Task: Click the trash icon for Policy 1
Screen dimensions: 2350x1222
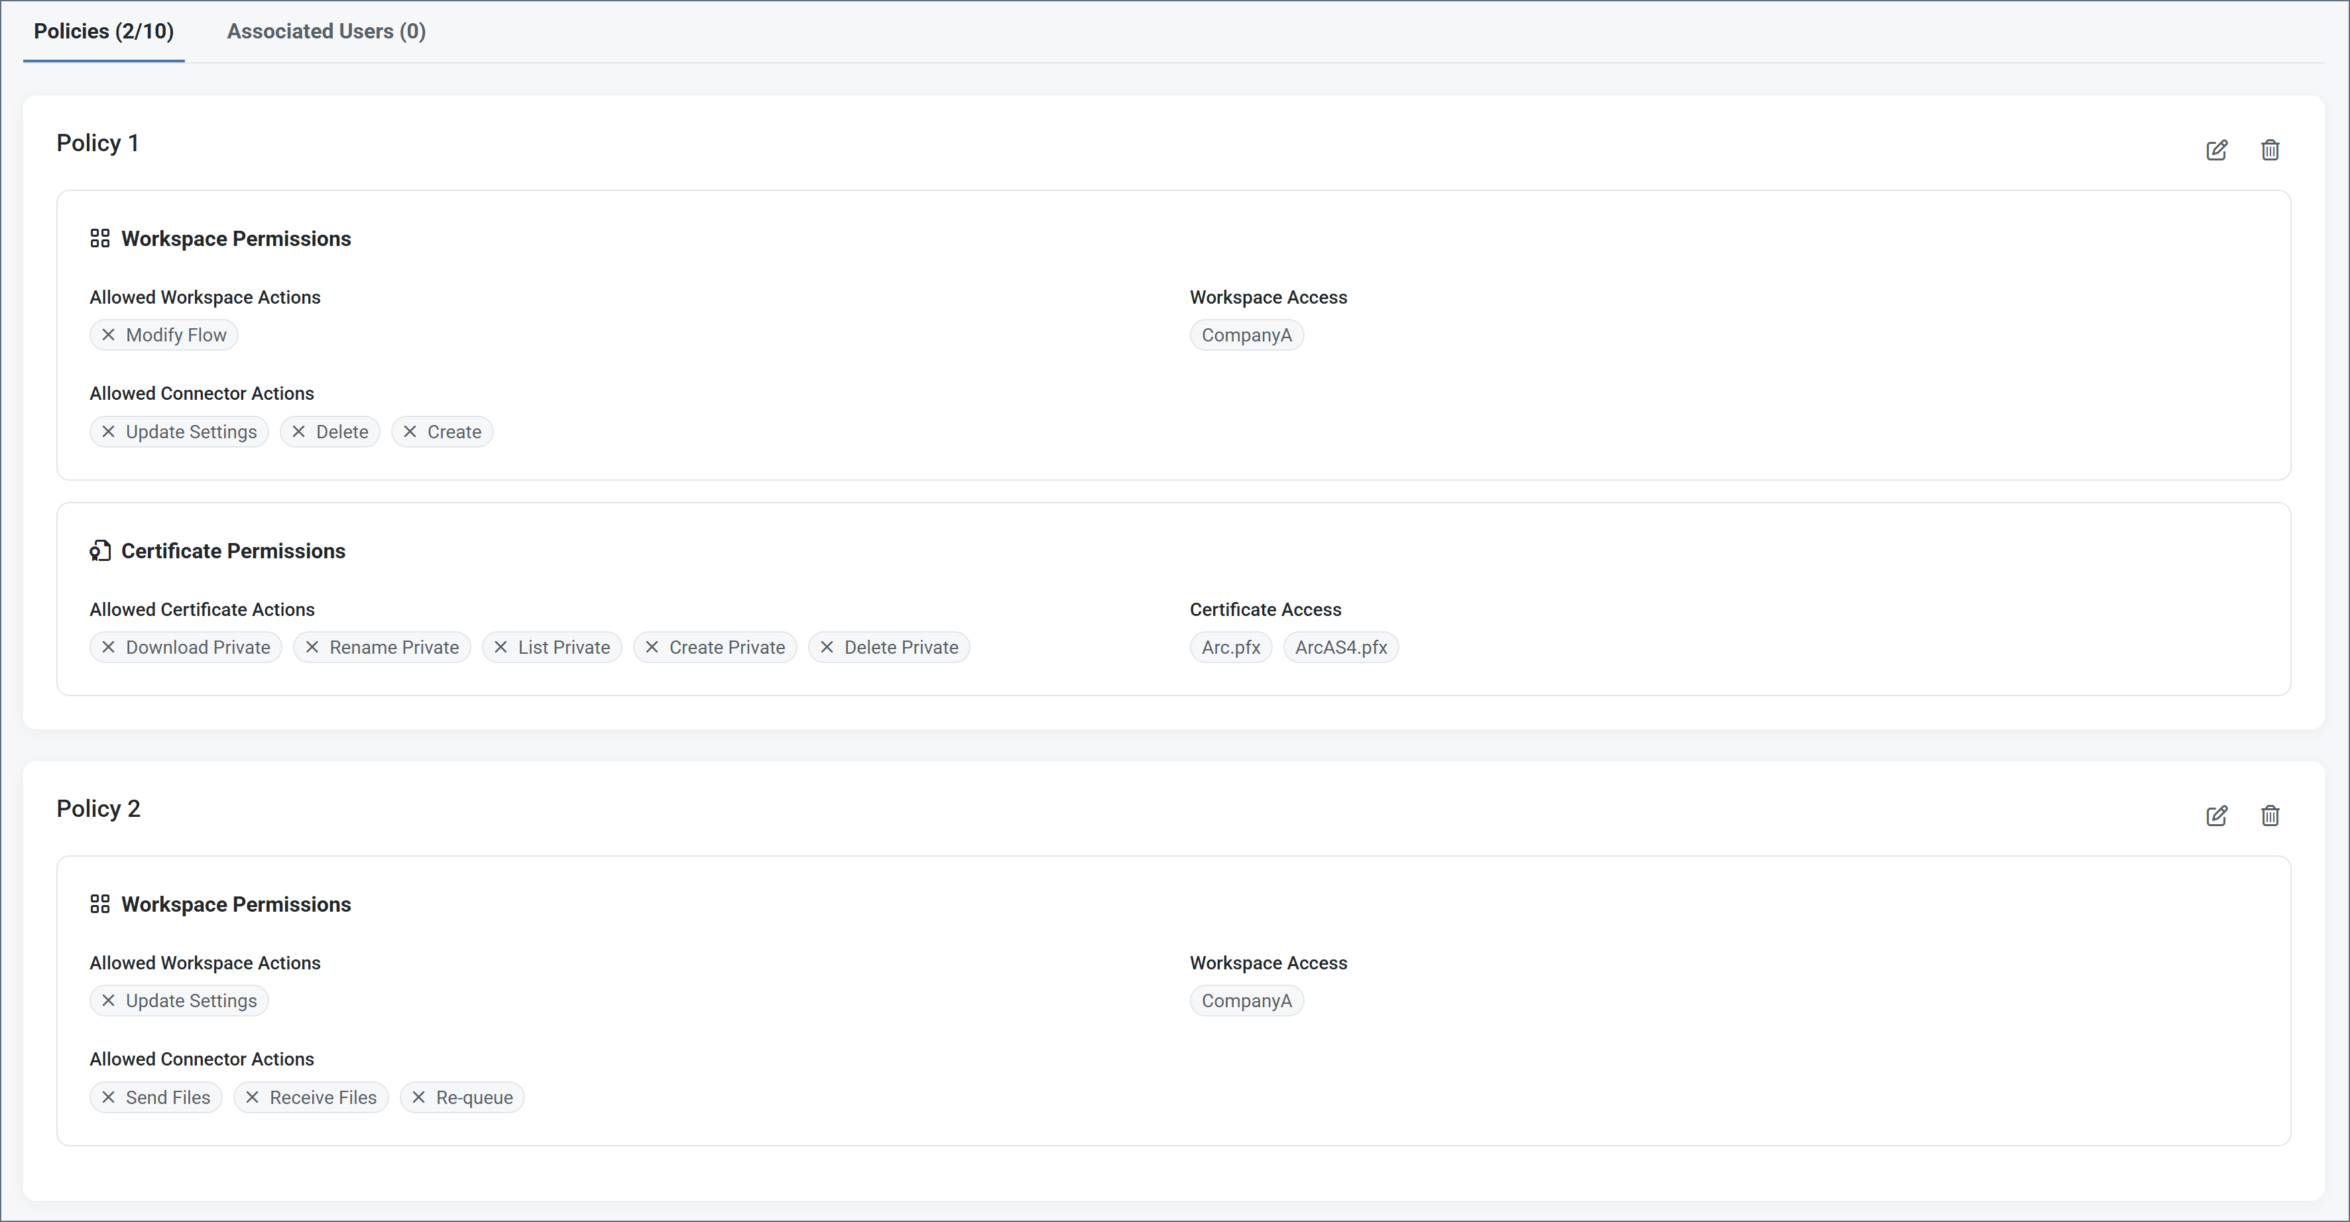Action: [2270, 150]
